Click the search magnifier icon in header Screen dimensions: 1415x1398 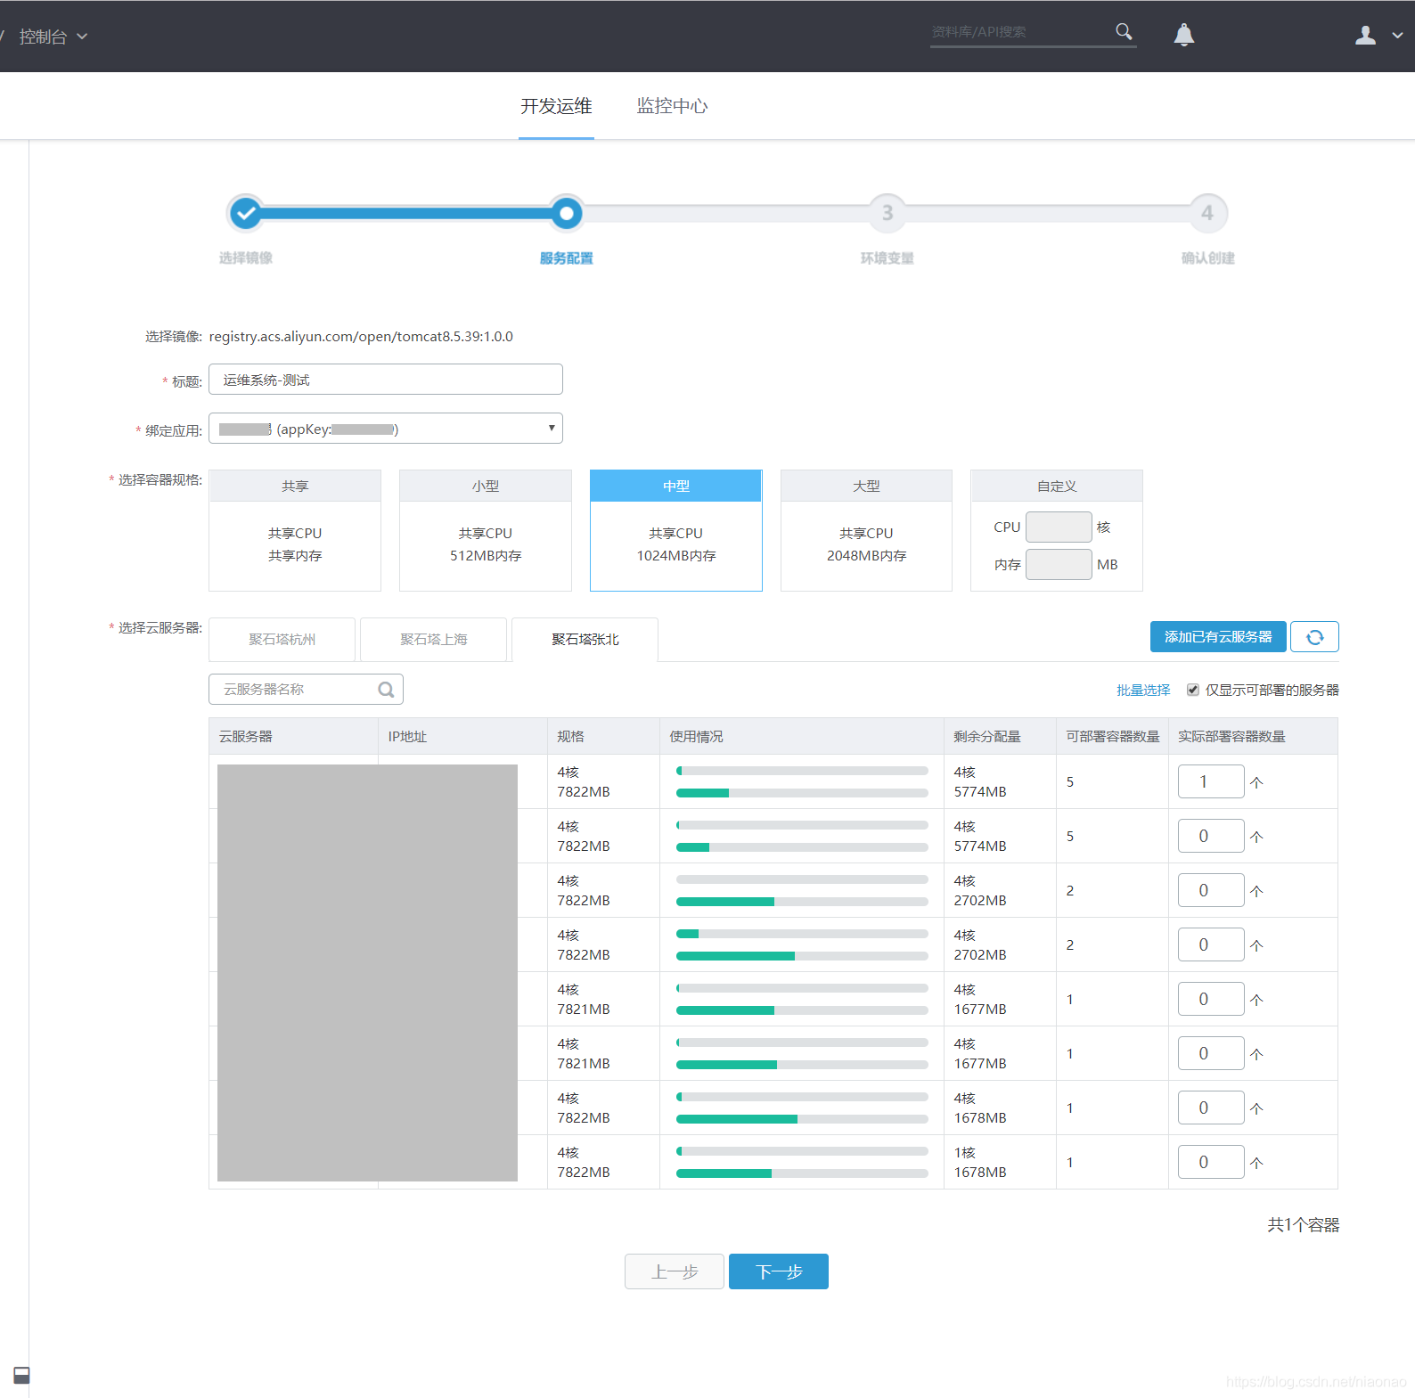click(x=1124, y=32)
